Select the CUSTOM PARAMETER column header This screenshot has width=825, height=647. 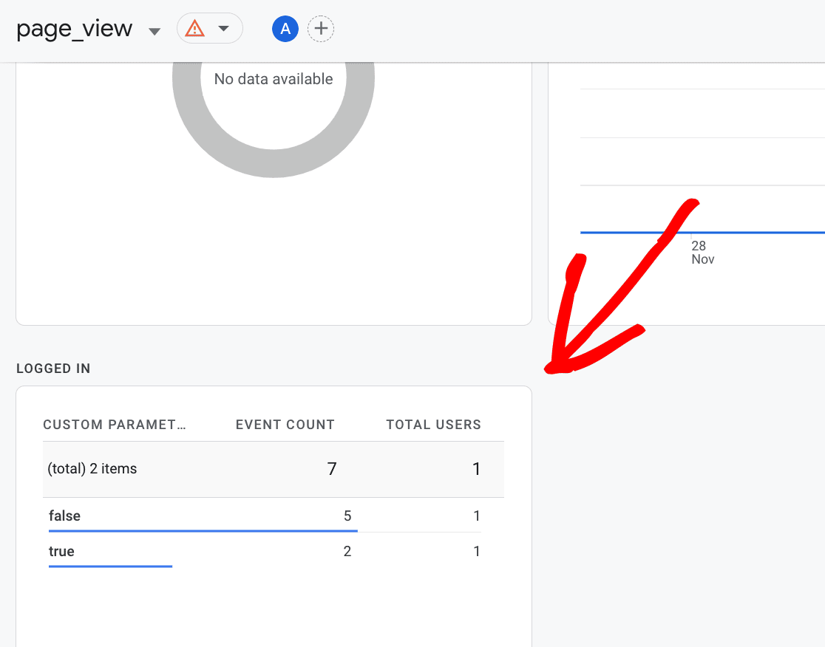(115, 425)
